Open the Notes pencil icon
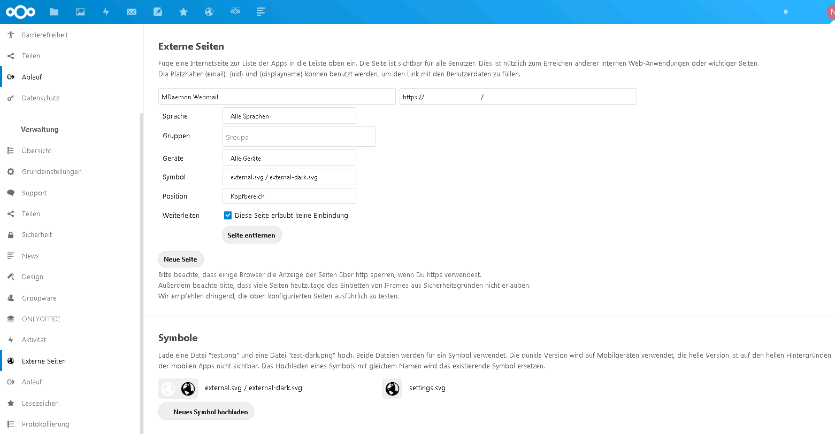Image resolution: width=835 pixels, height=434 pixels. pyautogui.click(x=158, y=12)
